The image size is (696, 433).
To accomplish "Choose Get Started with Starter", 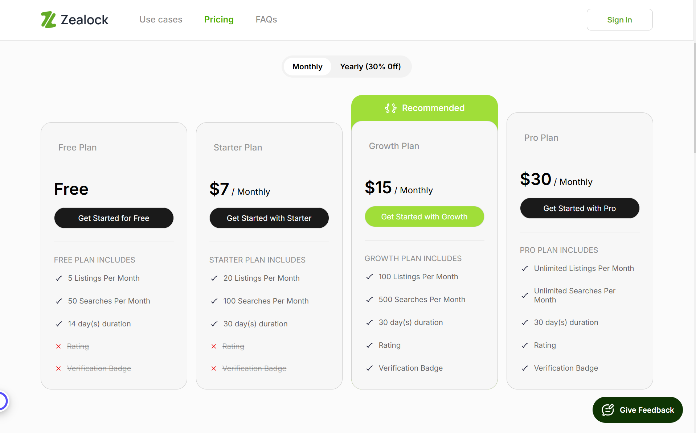I will tap(269, 218).
